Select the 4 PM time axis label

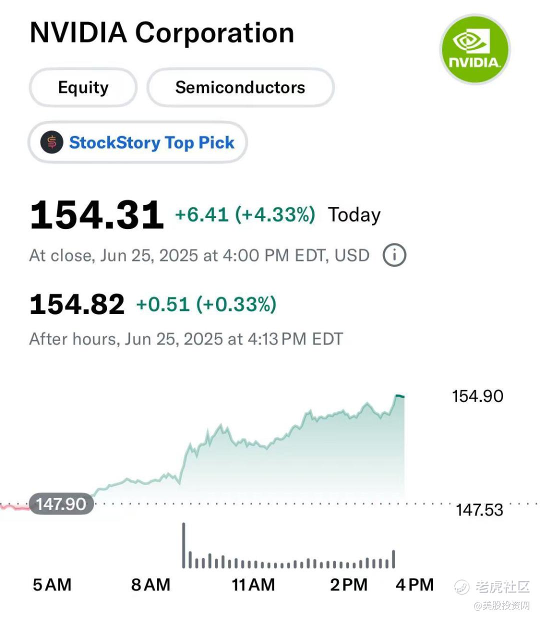414,584
